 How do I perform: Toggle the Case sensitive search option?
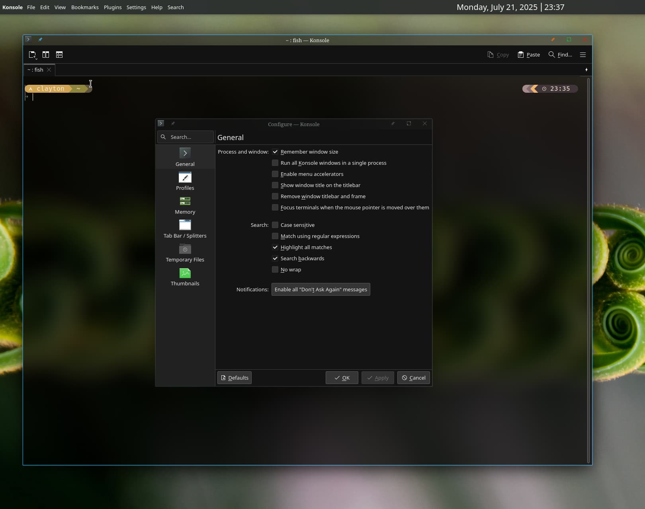click(x=275, y=225)
